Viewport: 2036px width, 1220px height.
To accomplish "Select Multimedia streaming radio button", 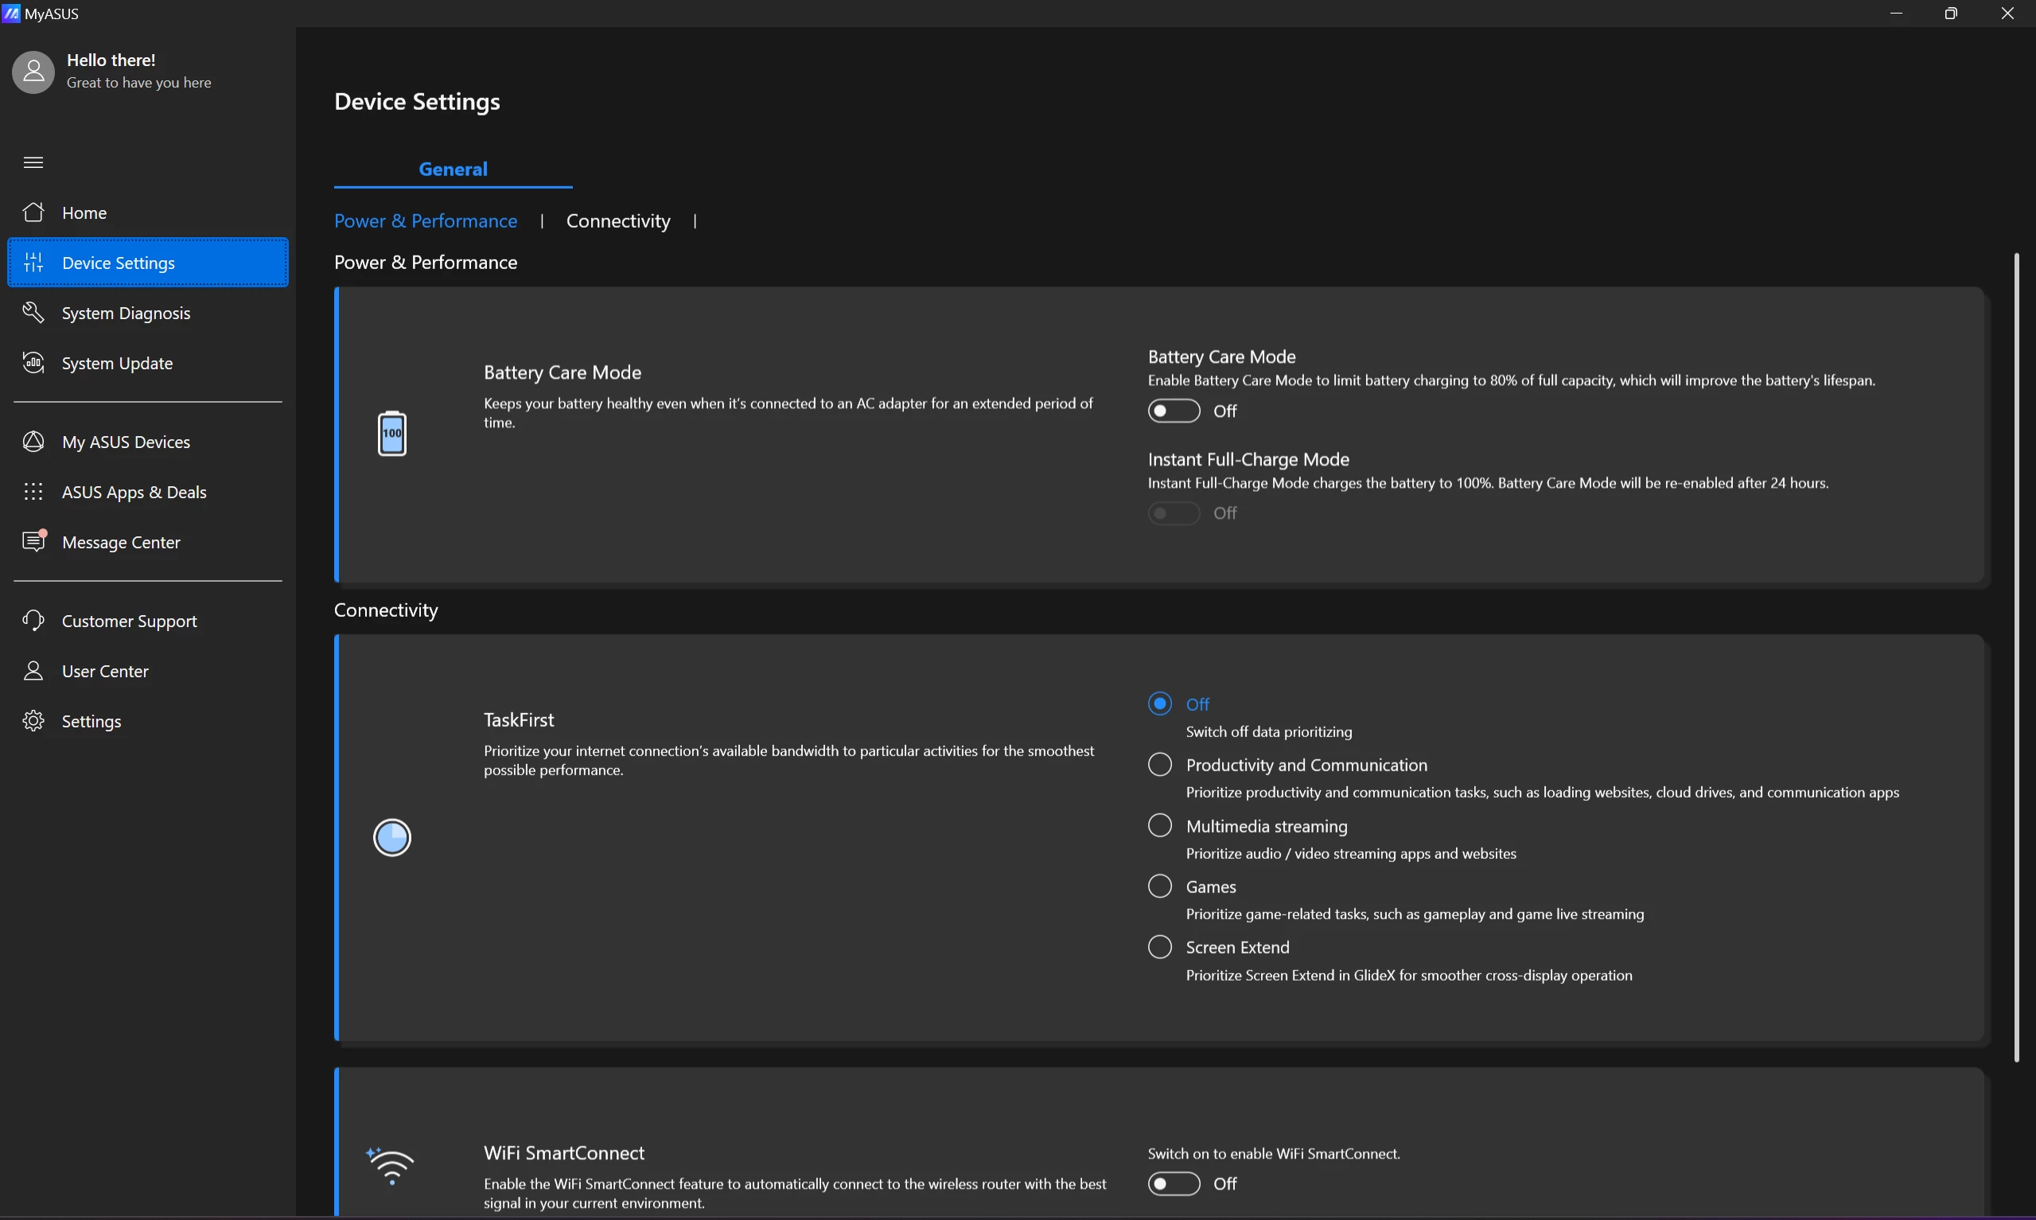I will (x=1160, y=825).
